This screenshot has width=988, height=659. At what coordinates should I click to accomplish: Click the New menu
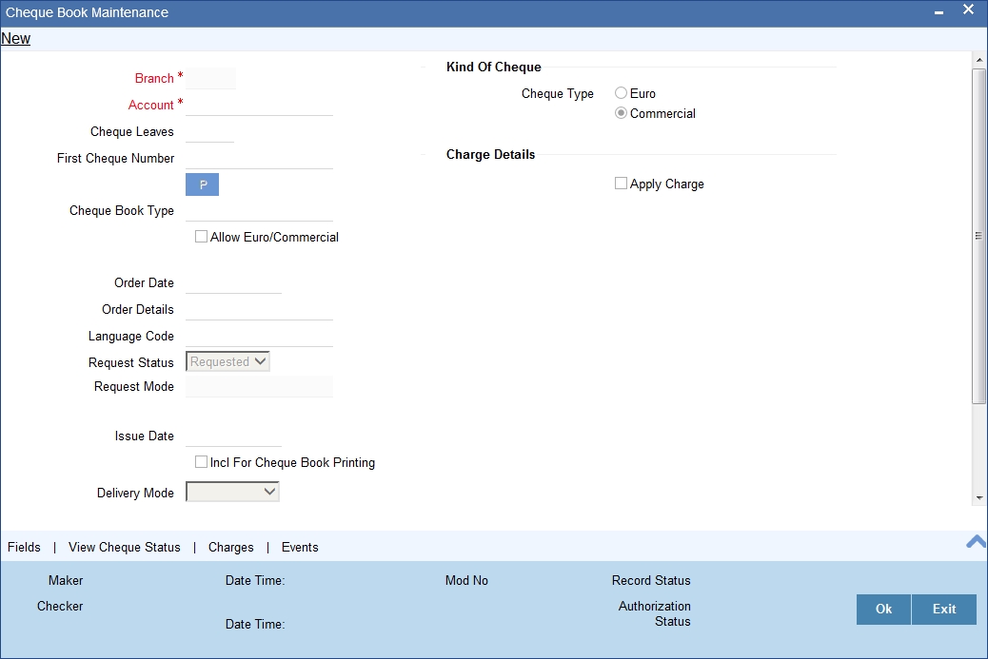click(x=15, y=38)
